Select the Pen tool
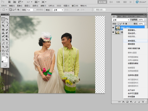148x111 pixels. 3,43
